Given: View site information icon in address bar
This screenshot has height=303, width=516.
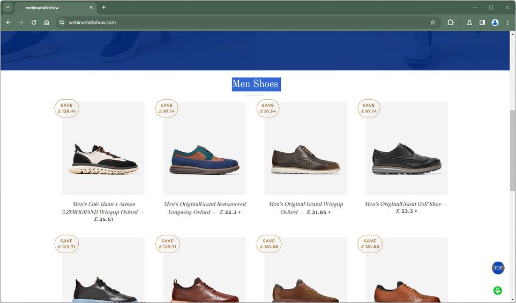Looking at the screenshot, I should click(62, 23).
